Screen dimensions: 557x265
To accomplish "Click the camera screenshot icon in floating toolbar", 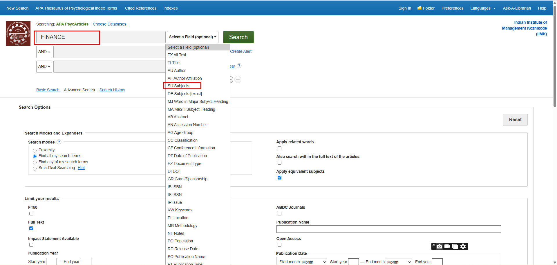I will point(440,246).
